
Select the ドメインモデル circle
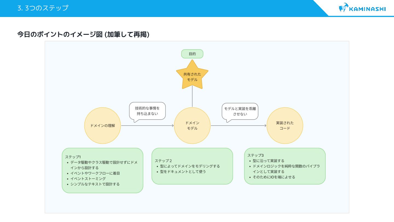tap(192, 126)
